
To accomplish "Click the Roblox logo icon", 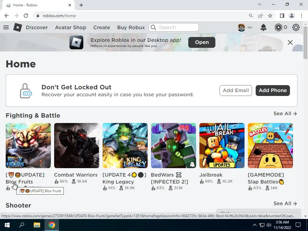I will click(18, 27).
